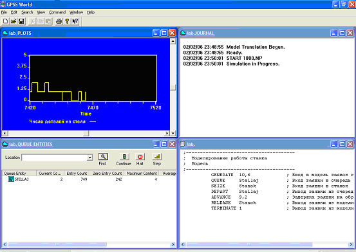
Task: Click the Find magnifier icon
Action: pos(103,156)
